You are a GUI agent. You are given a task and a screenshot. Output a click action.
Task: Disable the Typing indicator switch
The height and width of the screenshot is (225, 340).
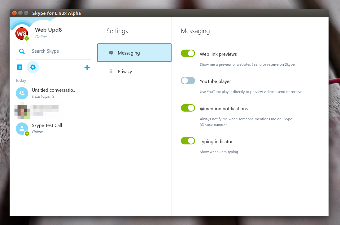pyautogui.click(x=188, y=141)
